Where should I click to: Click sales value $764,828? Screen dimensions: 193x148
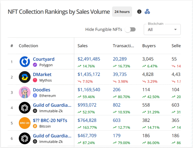click(87, 120)
